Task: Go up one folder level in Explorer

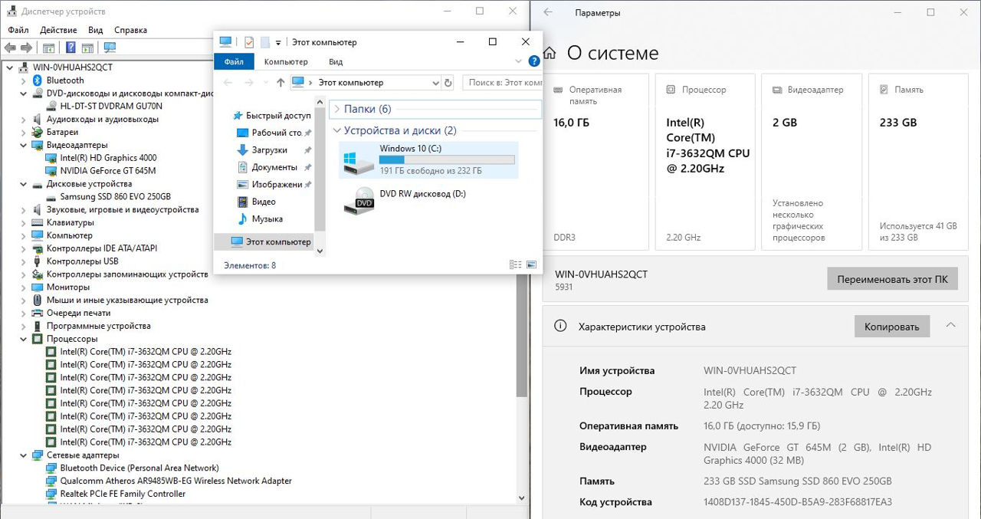Action: [x=281, y=83]
